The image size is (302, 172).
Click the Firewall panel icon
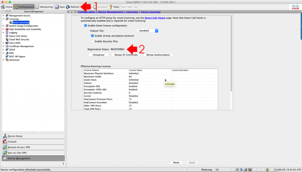tap(5, 142)
